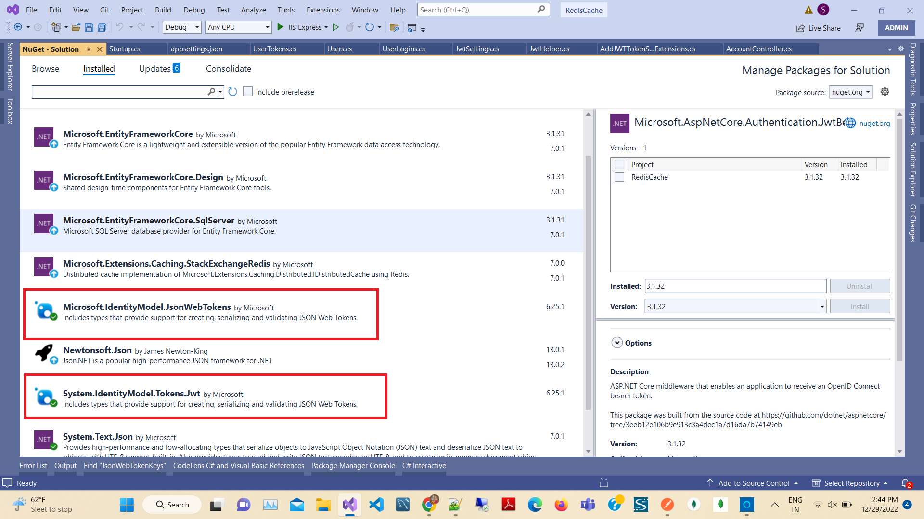Click Add to Source Control in status bar

click(x=753, y=483)
